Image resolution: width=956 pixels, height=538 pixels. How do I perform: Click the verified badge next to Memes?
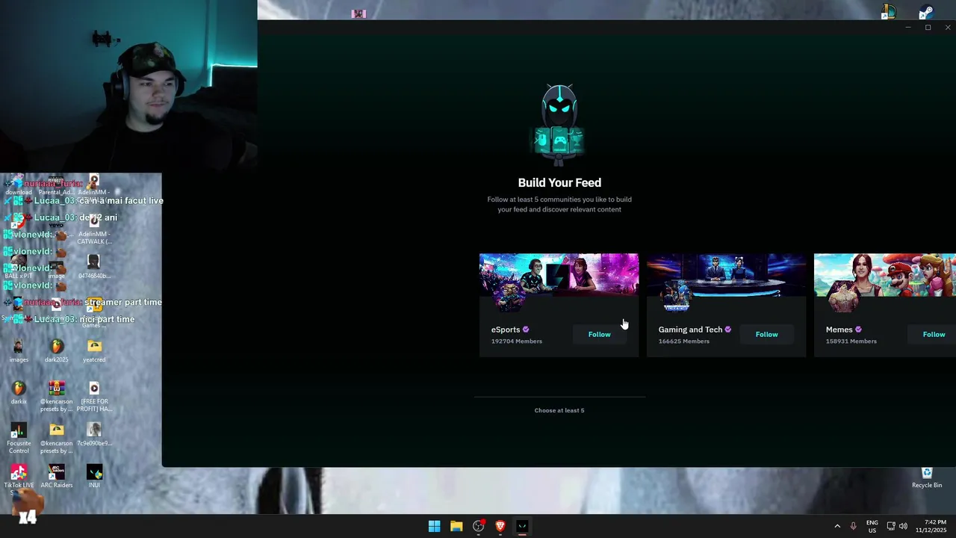click(x=858, y=330)
